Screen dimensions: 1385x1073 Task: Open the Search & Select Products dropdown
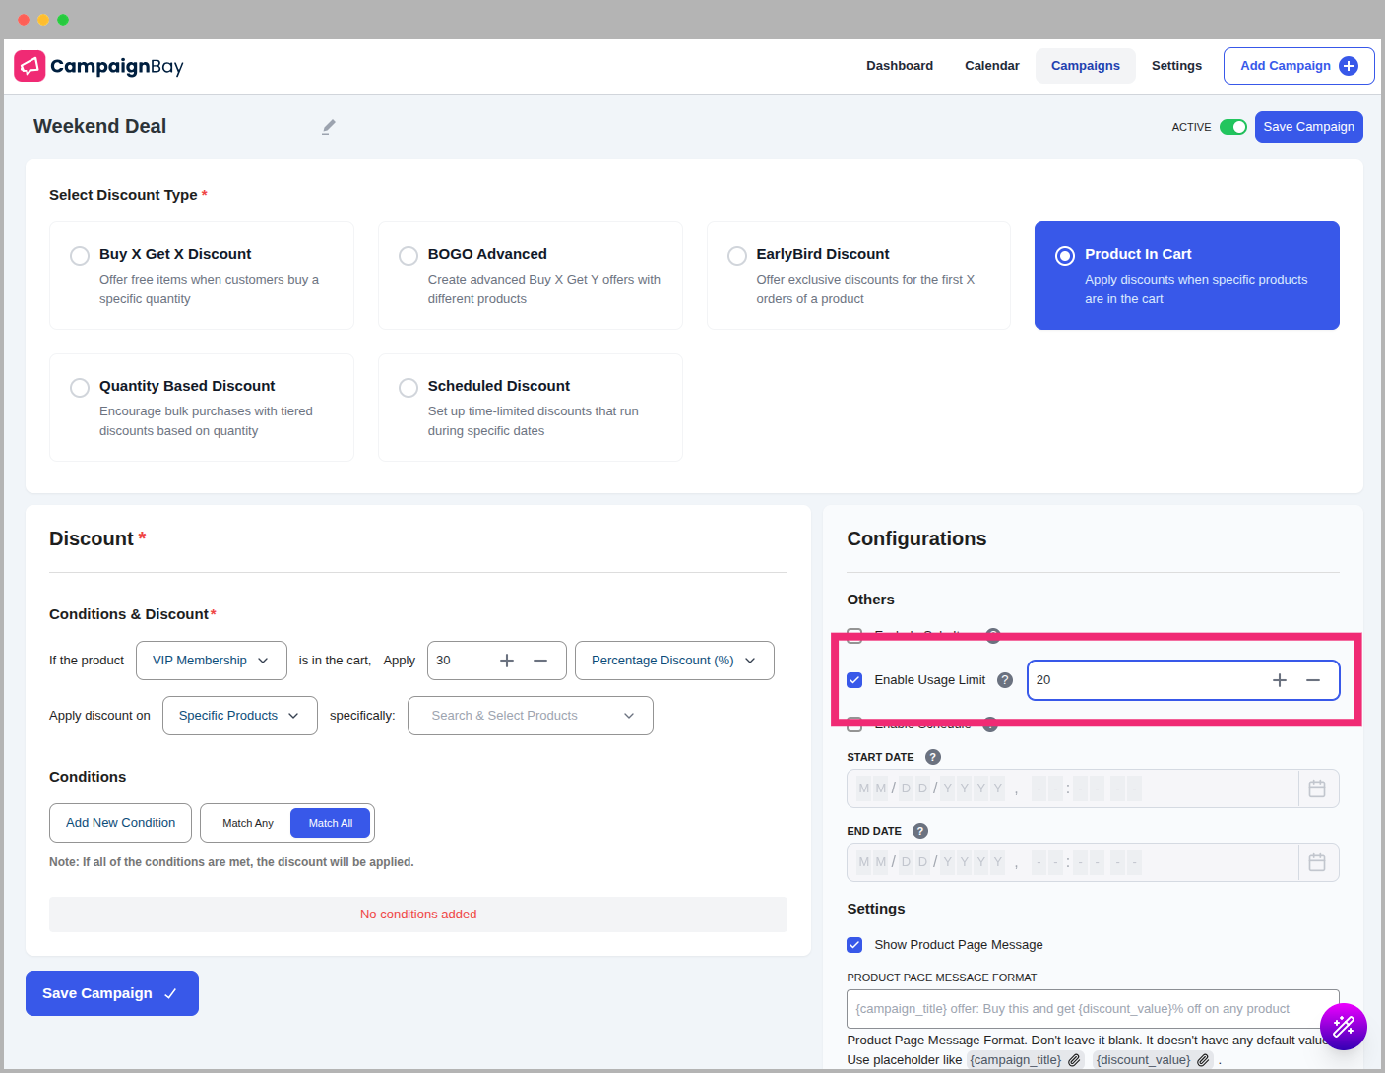click(530, 716)
